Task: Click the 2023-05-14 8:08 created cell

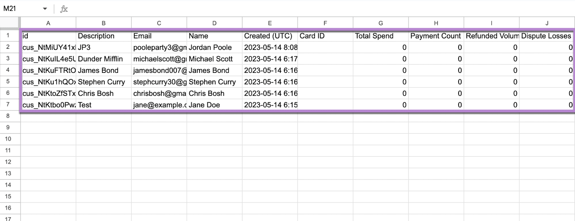Action: pyautogui.click(x=270, y=47)
